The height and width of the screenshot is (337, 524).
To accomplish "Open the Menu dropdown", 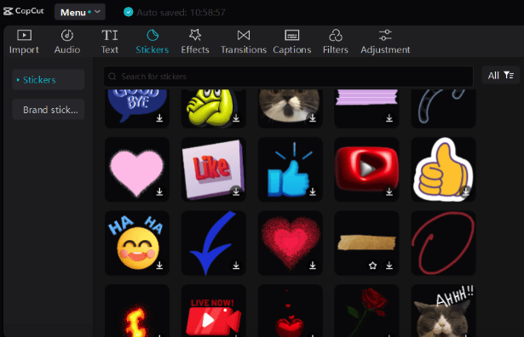I will coord(80,13).
